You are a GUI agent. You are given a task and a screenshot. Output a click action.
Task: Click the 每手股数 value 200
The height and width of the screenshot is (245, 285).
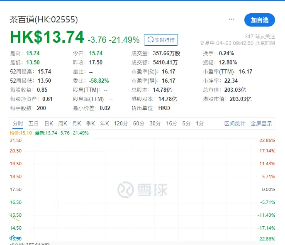coord(41,108)
